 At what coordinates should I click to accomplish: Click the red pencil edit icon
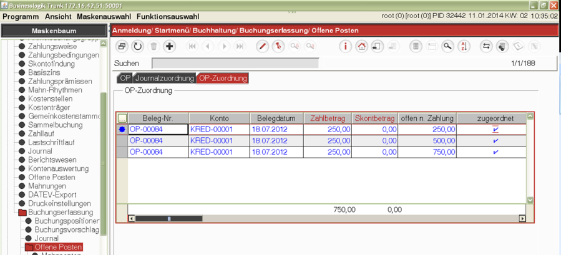point(263,46)
